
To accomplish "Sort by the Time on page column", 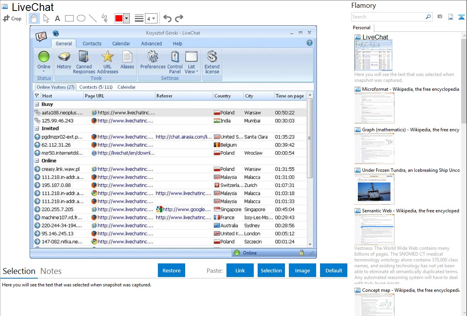I will pyautogui.click(x=290, y=95).
